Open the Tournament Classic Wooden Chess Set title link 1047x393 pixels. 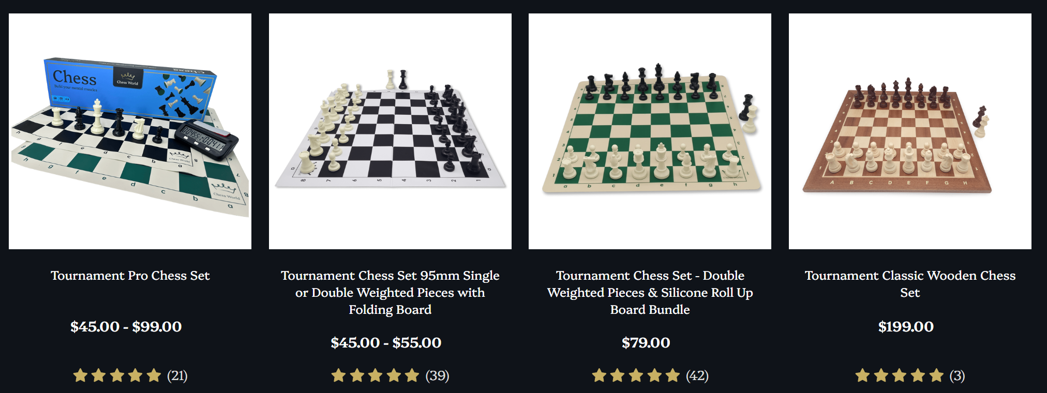[x=910, y=284]
